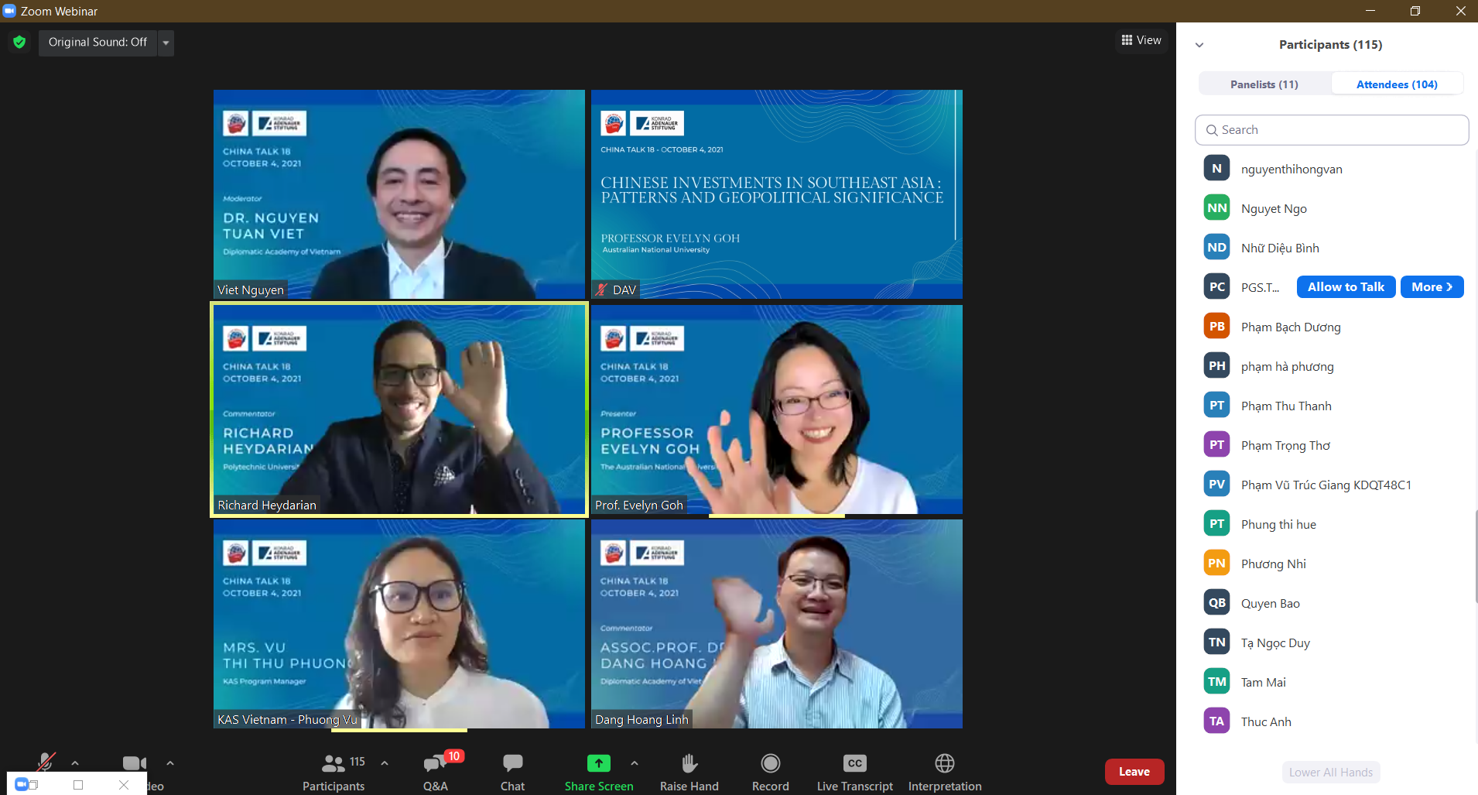
Task: Unmute the microphone
Action: (46, 762)
